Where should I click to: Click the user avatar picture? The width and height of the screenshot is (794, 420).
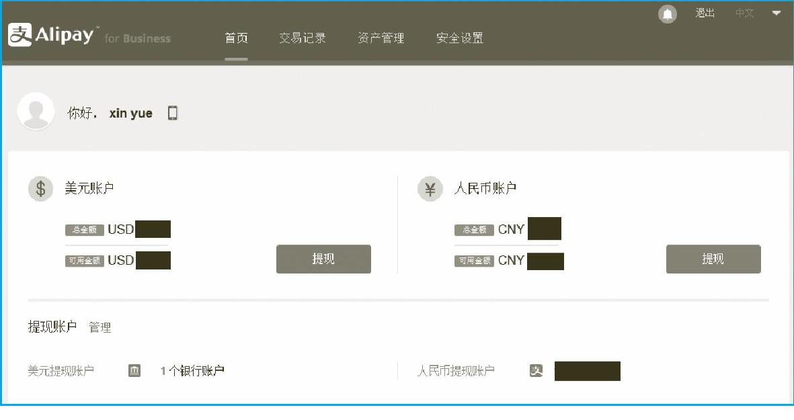point(36,112)
